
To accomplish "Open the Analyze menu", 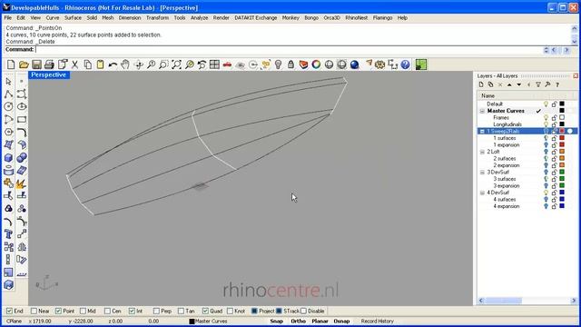I will [x=199, y=18].
